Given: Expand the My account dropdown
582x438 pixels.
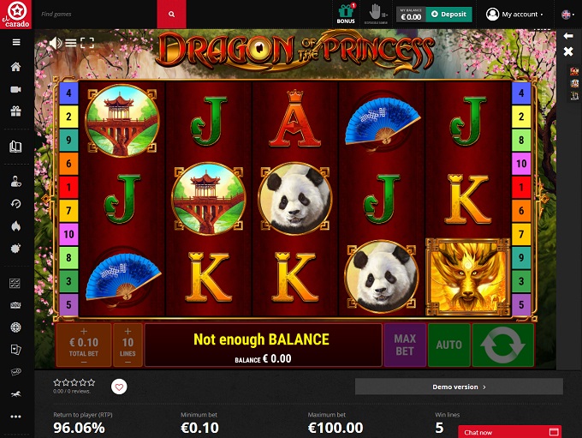Looking at the screenshot, I should pos(515,15).
